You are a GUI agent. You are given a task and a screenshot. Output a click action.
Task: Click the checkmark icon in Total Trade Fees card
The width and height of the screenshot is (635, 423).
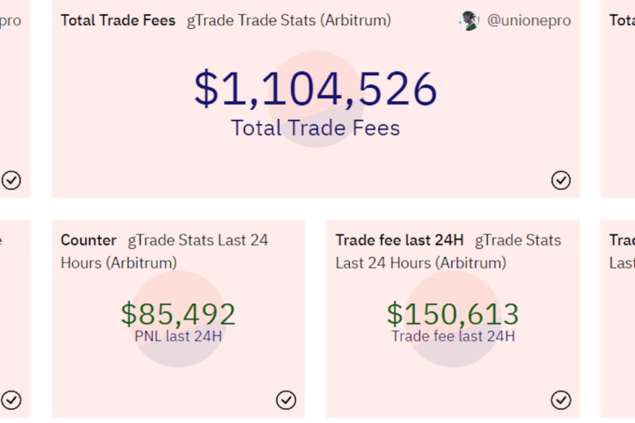(x=561, y=179)
